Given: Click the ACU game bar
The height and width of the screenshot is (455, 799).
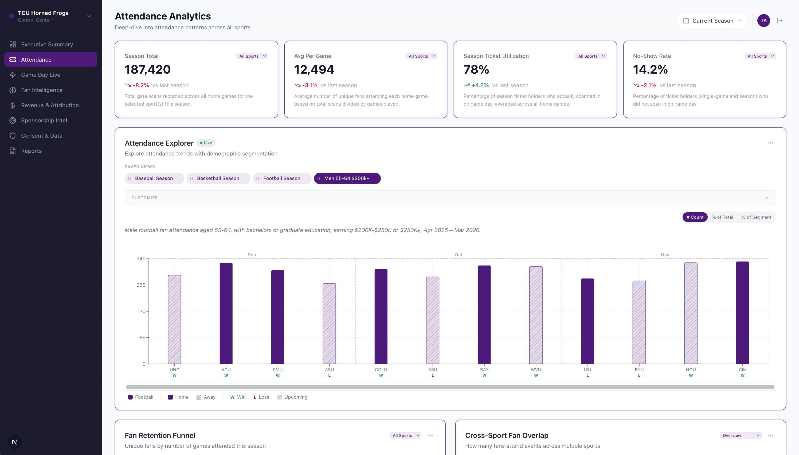Looking at the screenshot, I should tap(226, 313).
